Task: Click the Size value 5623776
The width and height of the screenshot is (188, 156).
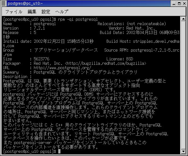Action: 42,59
